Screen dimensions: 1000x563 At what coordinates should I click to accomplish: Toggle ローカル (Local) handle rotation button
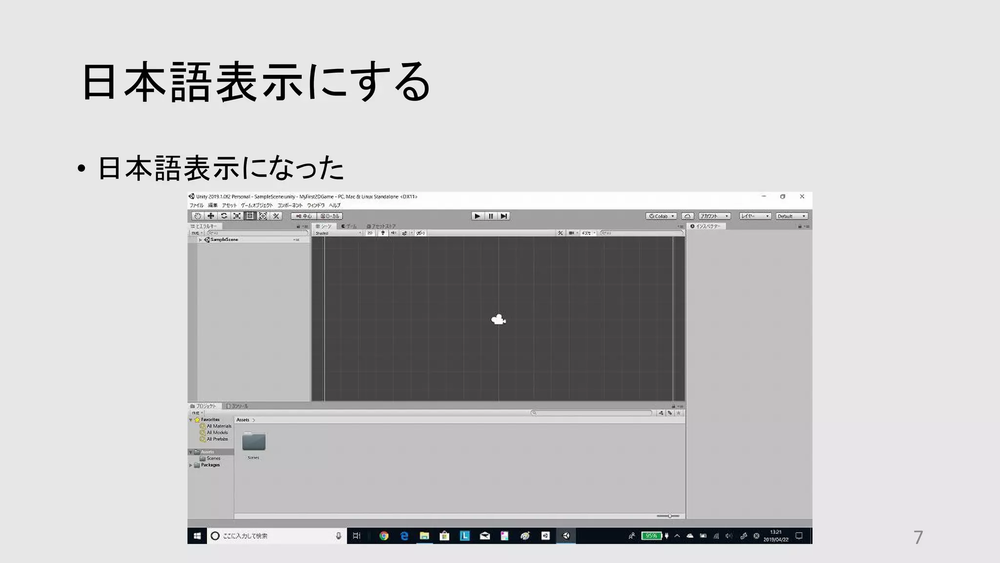coord(330,216)
